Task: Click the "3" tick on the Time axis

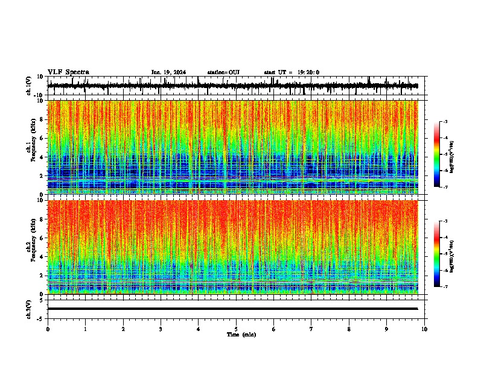Action: pyautogui.click(x=161, y=329)
